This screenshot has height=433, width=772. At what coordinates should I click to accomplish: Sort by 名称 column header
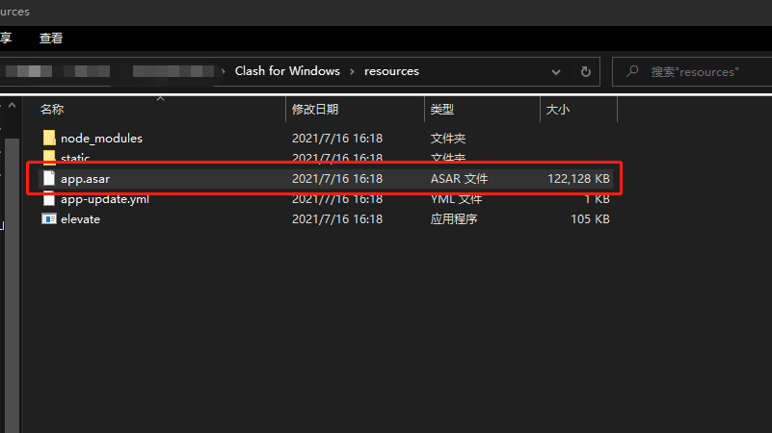click(52, 109)
